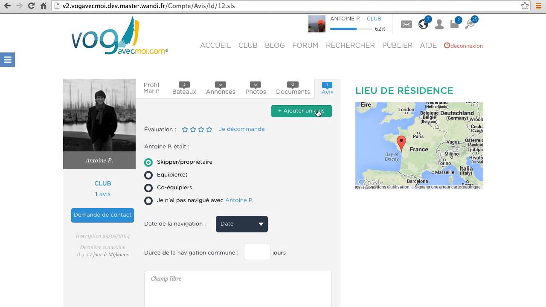
Task: Go to PUBLIER in navigation
Action: tap(397, 45)
